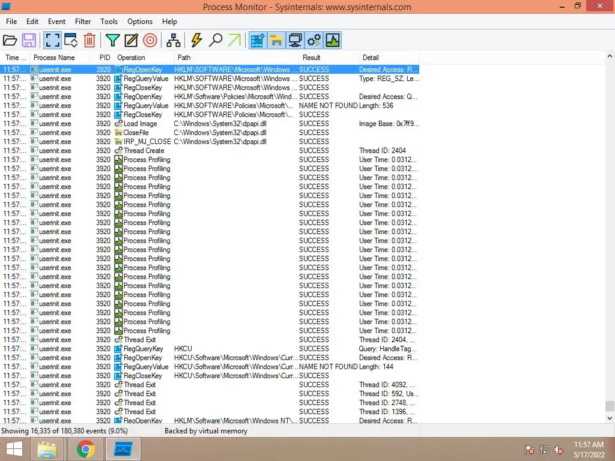Open the Filter funnel icon
This screenshot has height=461, width=615.
point(112,40)
